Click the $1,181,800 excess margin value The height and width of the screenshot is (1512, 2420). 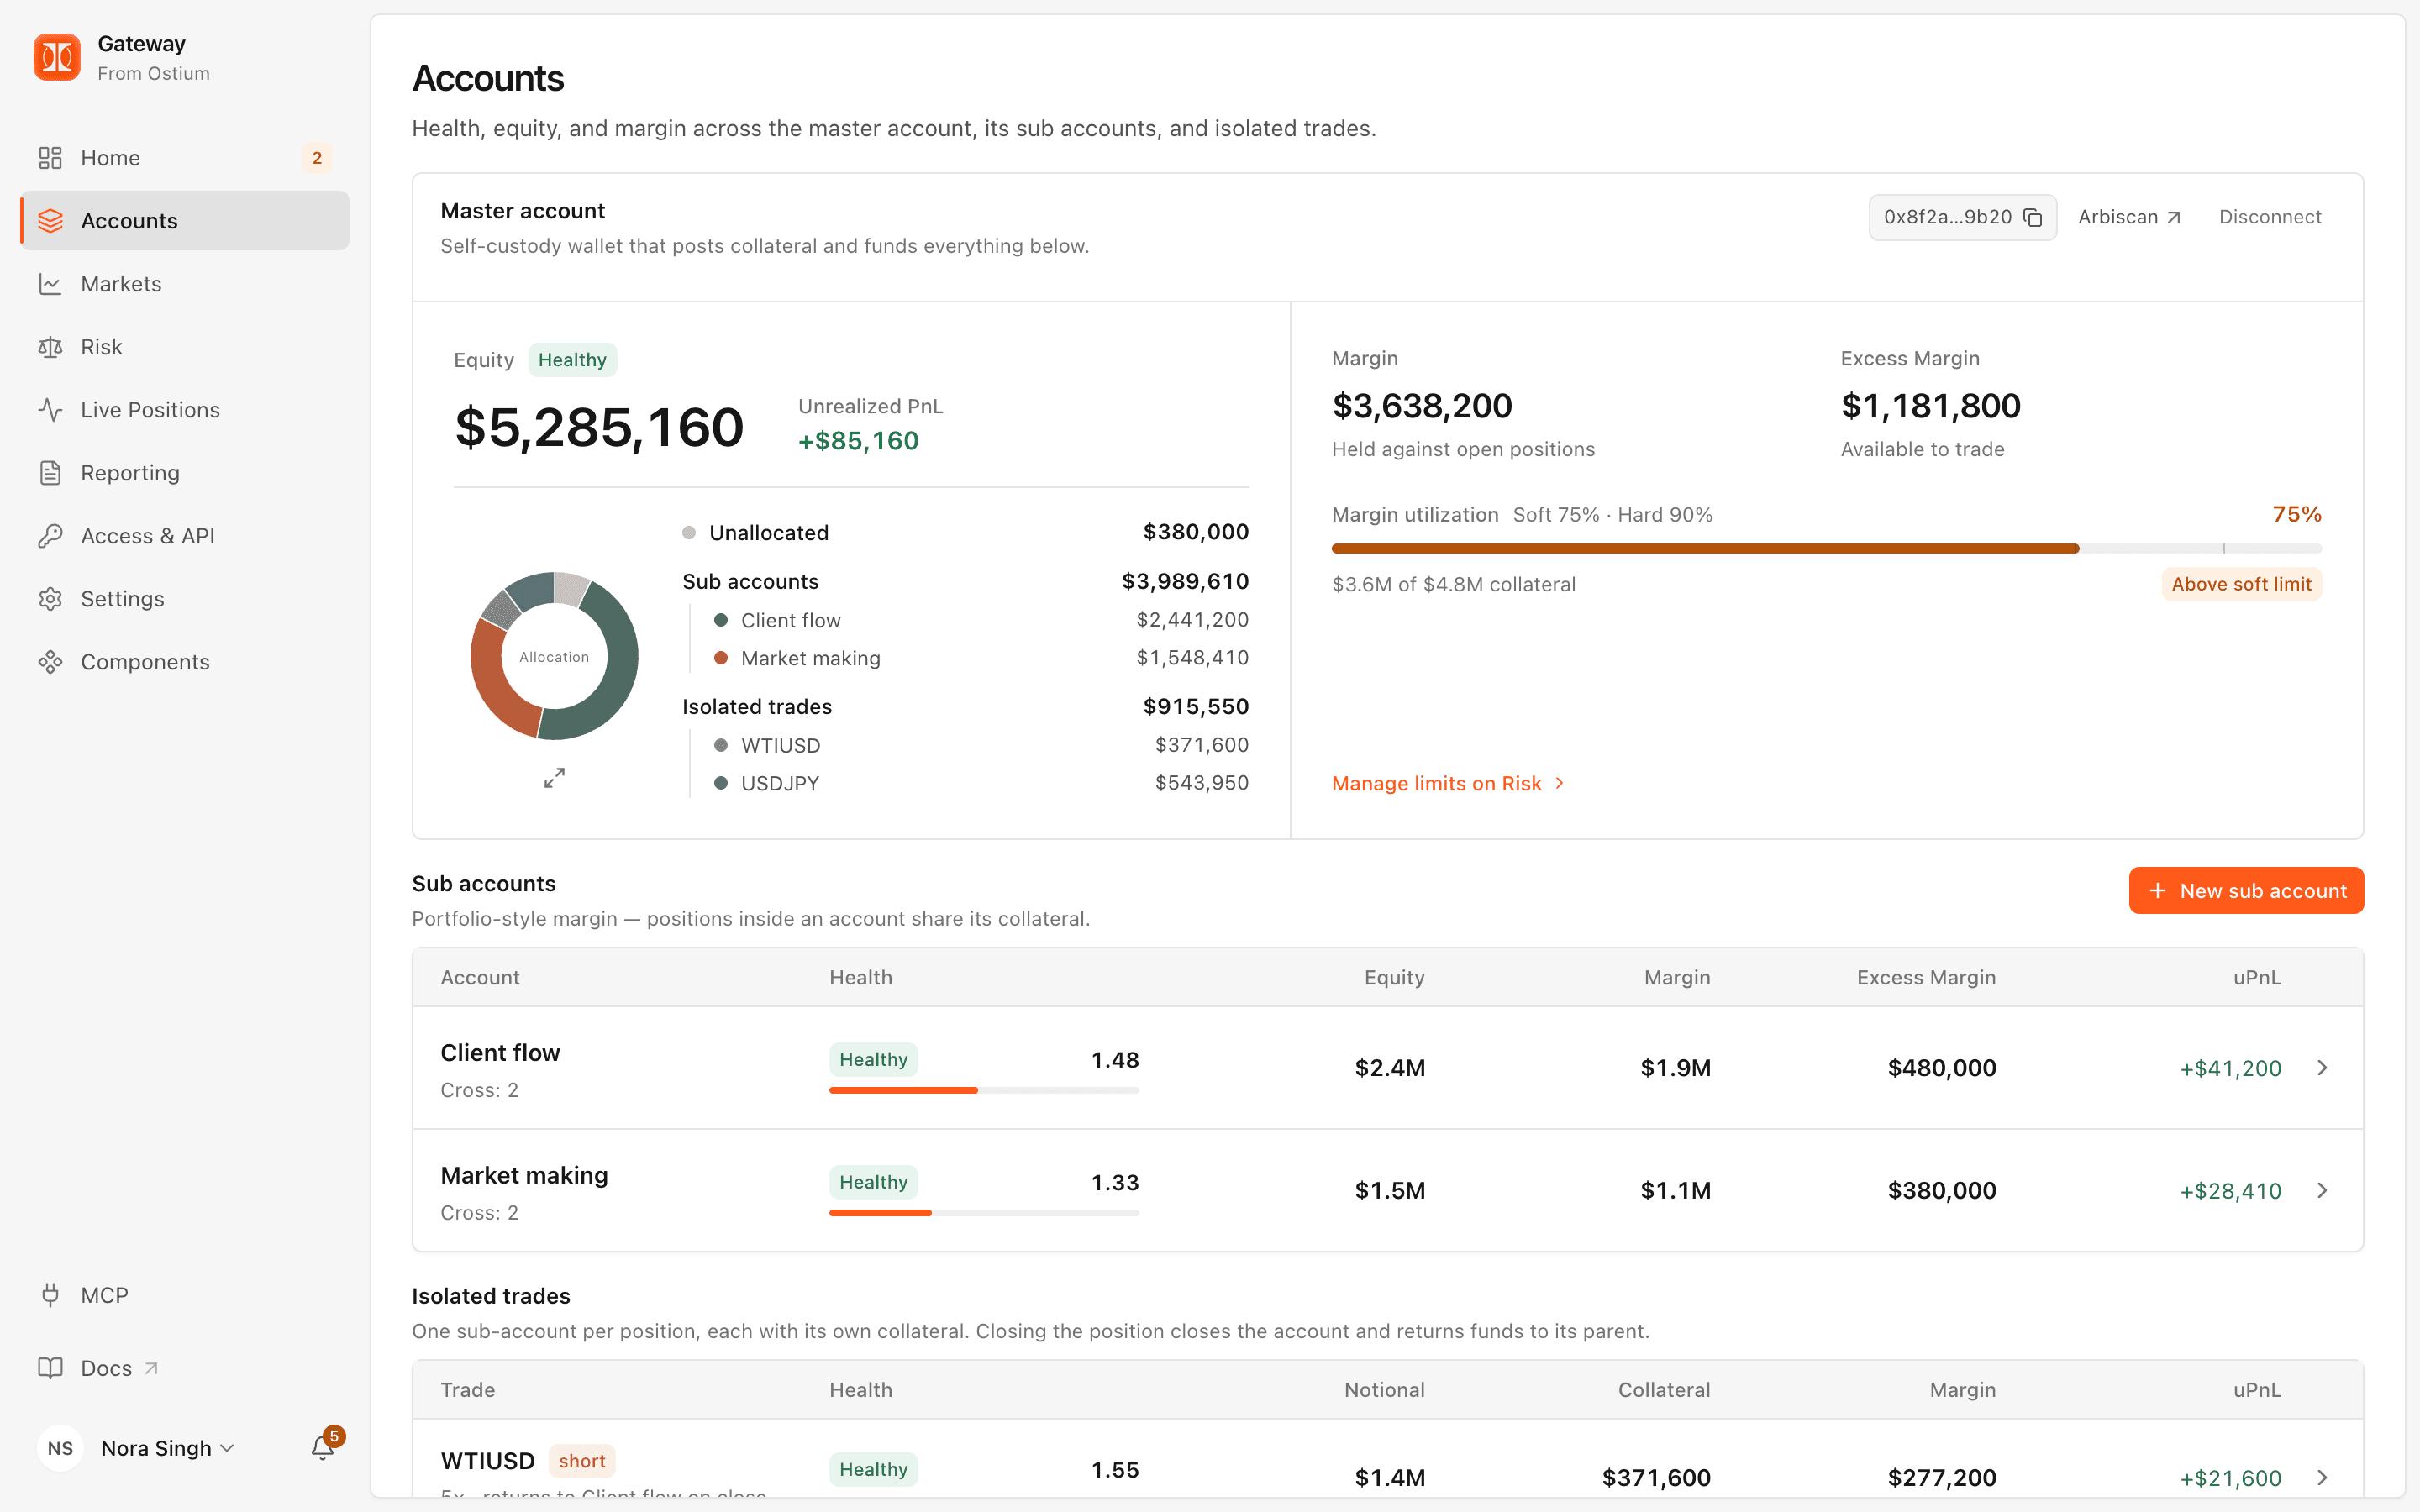click(1930, 406)
